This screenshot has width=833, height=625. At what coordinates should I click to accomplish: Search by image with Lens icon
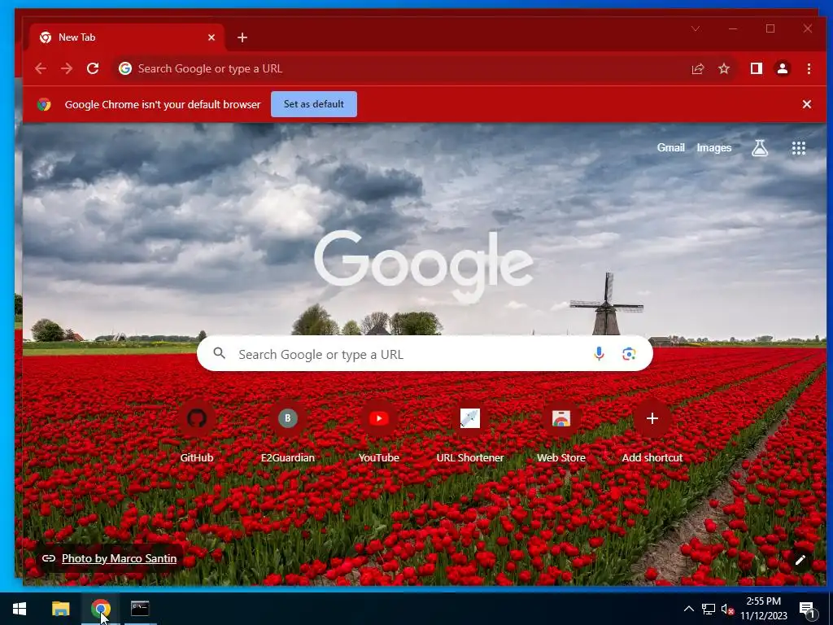click(x=629, y=354)
